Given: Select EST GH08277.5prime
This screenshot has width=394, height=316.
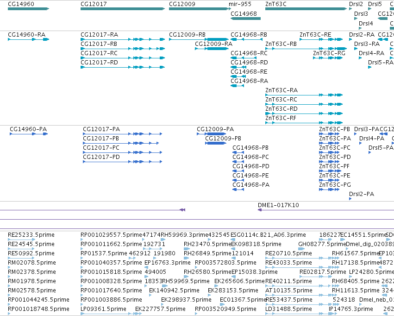Looking at the screenshot, I should coord(322,244).
